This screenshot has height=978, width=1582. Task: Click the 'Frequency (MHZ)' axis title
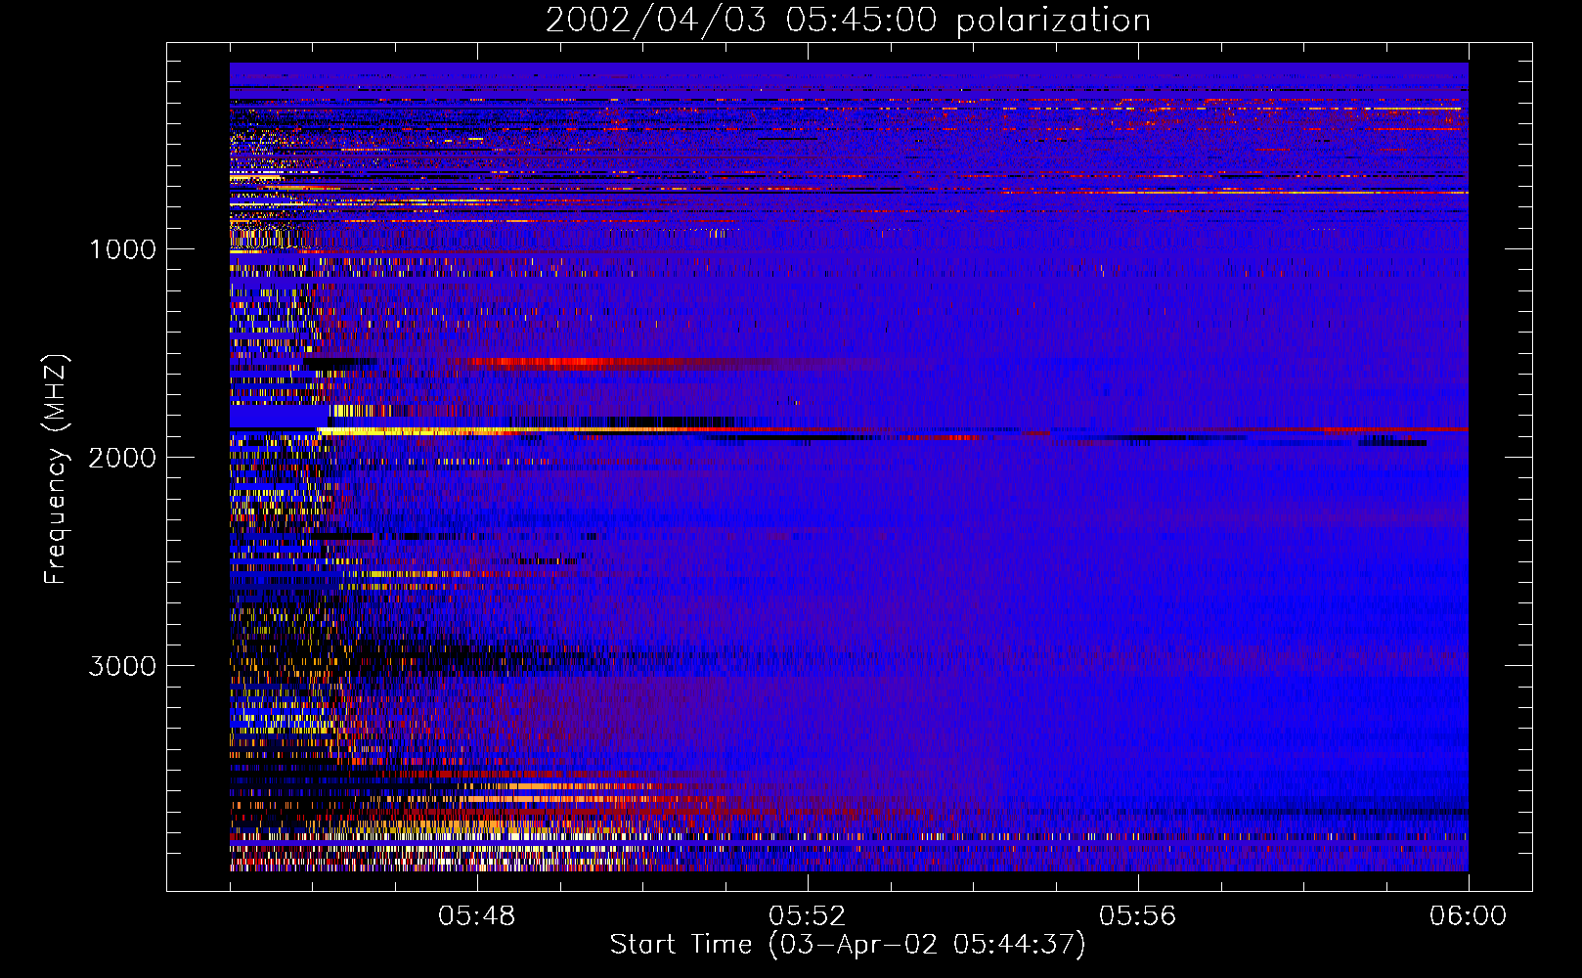point(55,469)
